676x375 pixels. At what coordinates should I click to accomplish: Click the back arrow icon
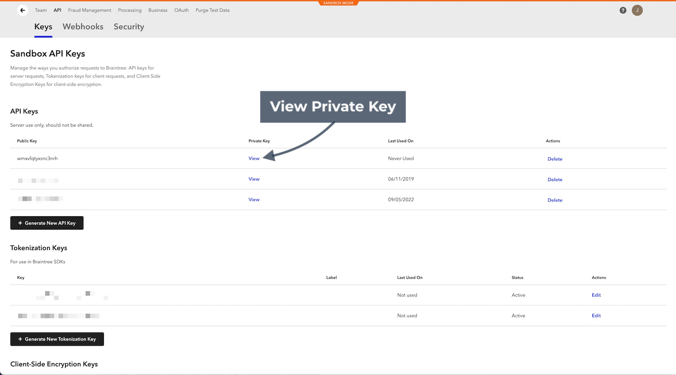22,10
